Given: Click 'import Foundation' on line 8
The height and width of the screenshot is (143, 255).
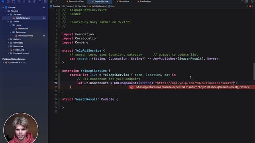Looking at the screenshot, I should (x=78, y=35).
